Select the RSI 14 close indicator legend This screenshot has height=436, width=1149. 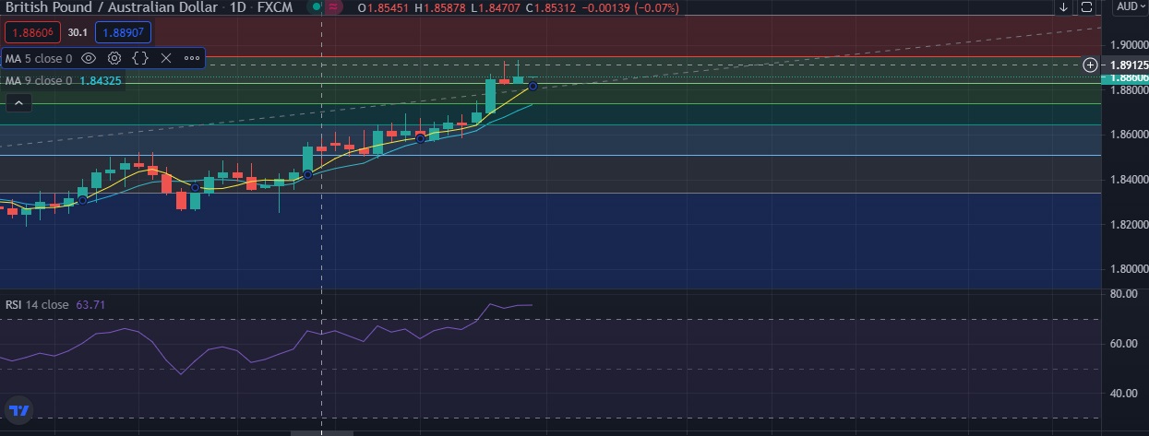pos(37,304)
